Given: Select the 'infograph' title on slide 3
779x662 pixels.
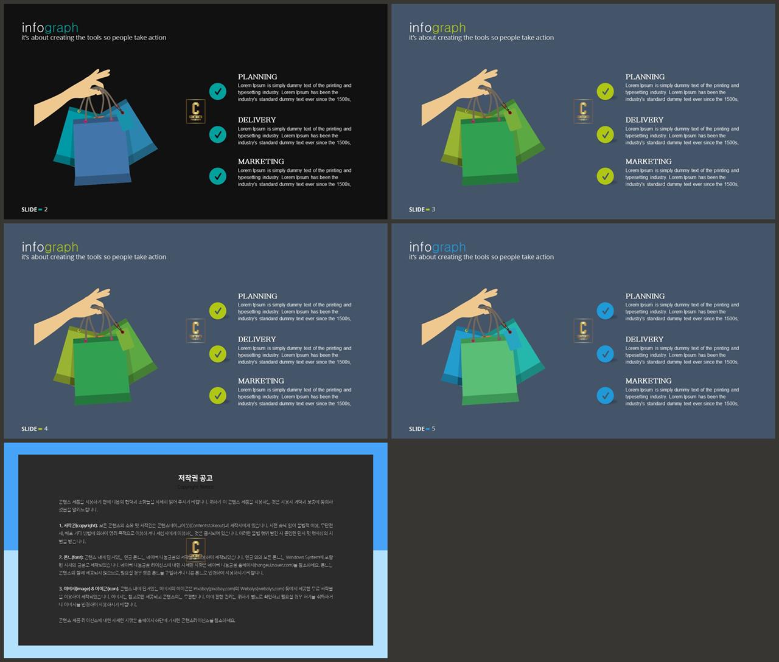Looking at the screenshot, I should [438, 27].
